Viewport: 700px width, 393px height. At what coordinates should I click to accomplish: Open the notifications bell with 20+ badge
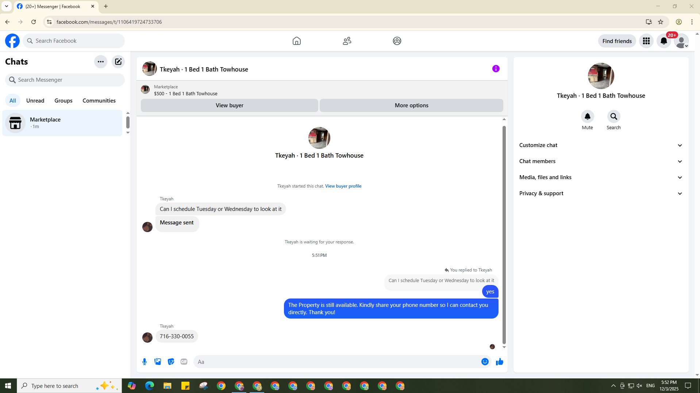(x=664, y=41)
